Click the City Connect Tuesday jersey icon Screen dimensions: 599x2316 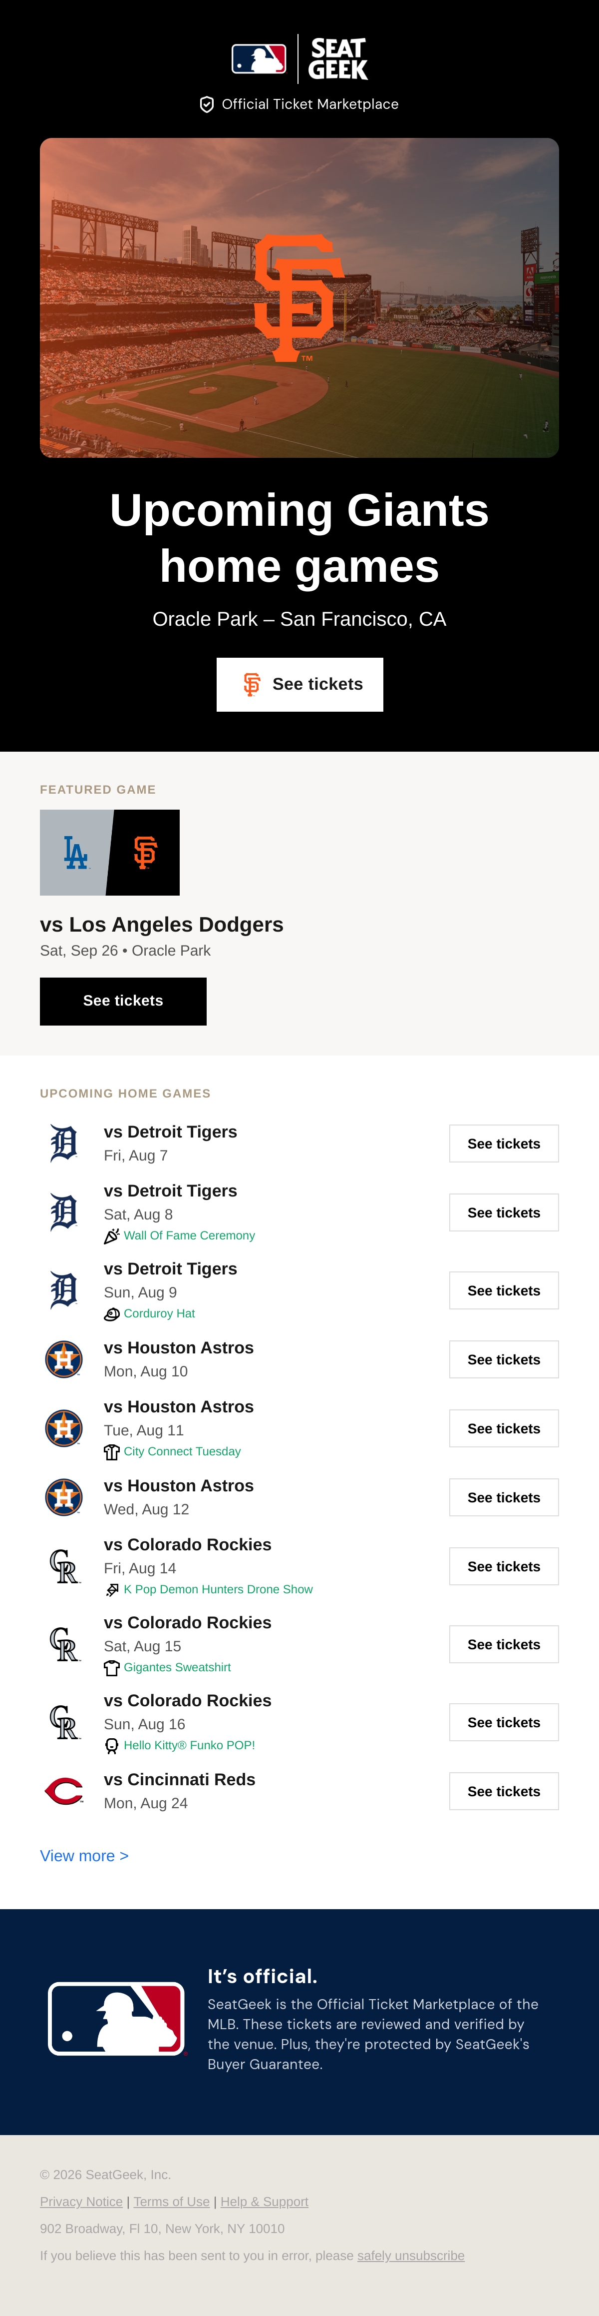point(111,1451)
